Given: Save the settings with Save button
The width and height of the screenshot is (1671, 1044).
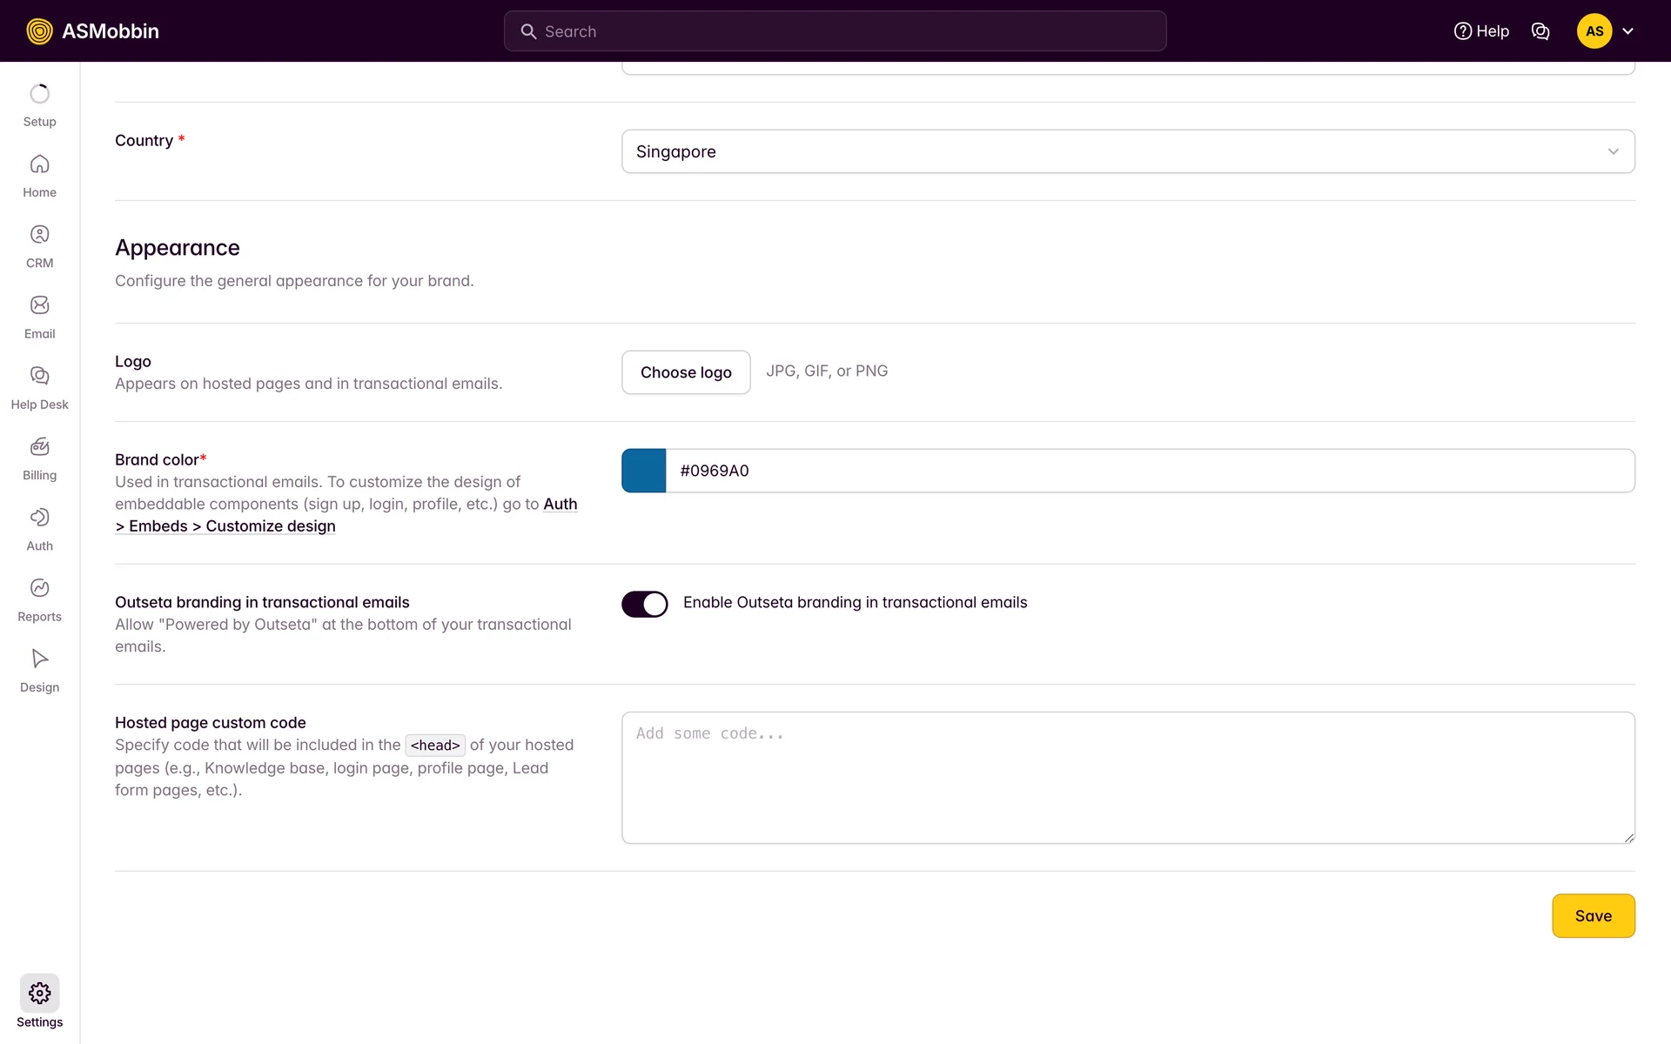Looking at the screenshot, I should coord(1593,916).
